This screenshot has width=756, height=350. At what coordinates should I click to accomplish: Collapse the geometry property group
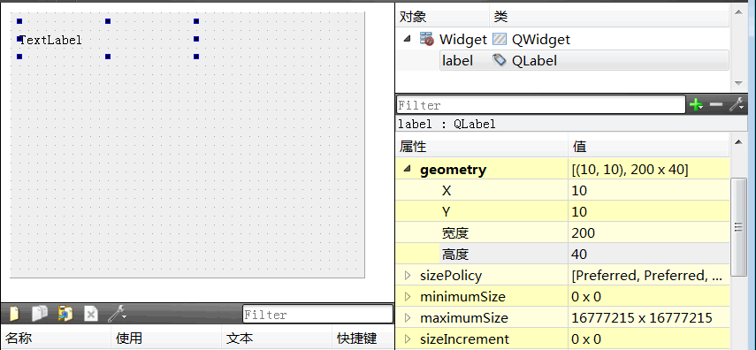[x=408, y=169]
